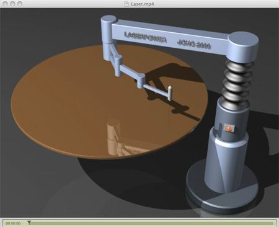
Task: Click the Laser.mp4 document icon in title bar
Action: click(x=126, y=4)
